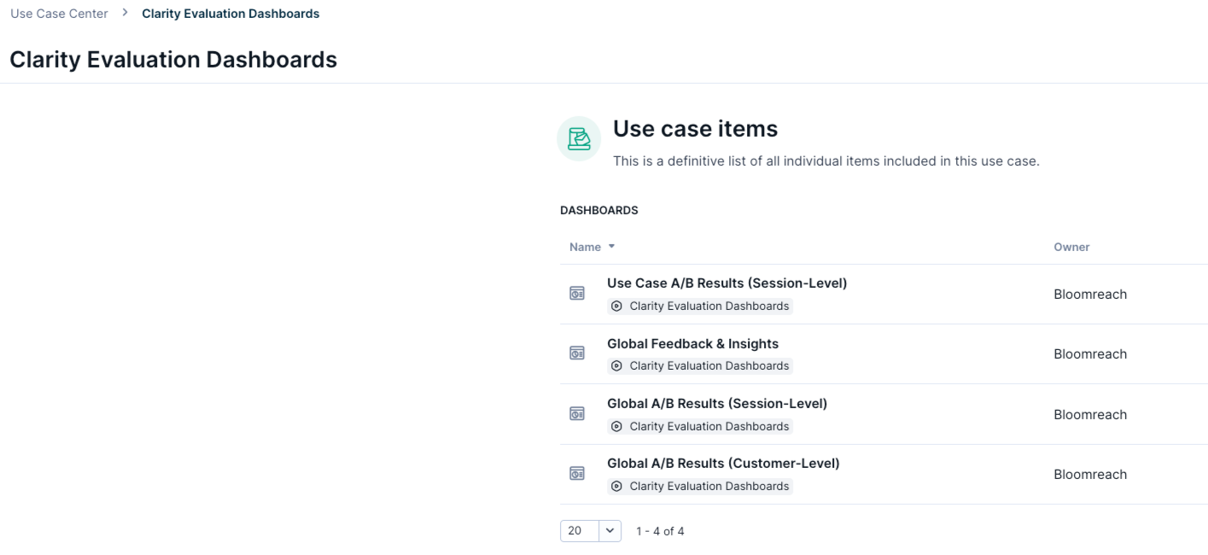Click the target icon in the first row's tag

[x=616, y=305]
